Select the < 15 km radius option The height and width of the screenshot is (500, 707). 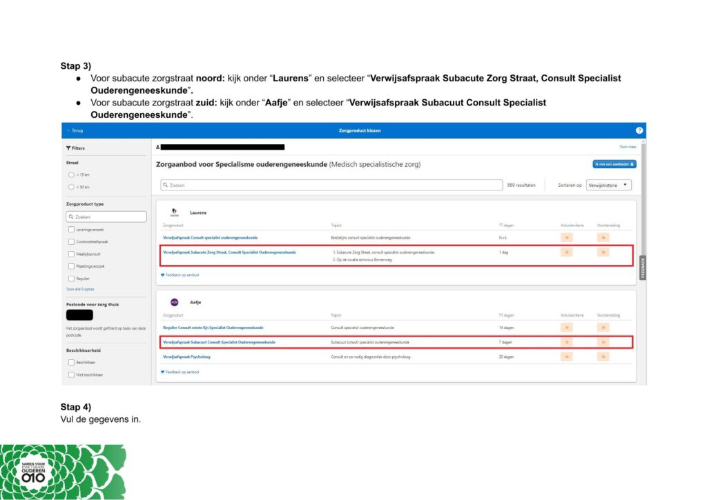[71, 174]
